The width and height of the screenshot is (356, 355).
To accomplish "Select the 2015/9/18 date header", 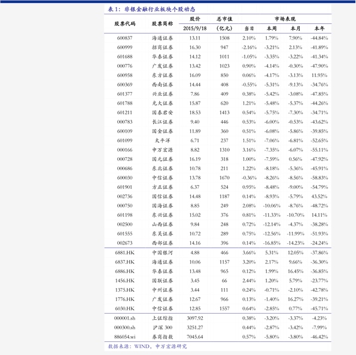I will coord(195,28).
